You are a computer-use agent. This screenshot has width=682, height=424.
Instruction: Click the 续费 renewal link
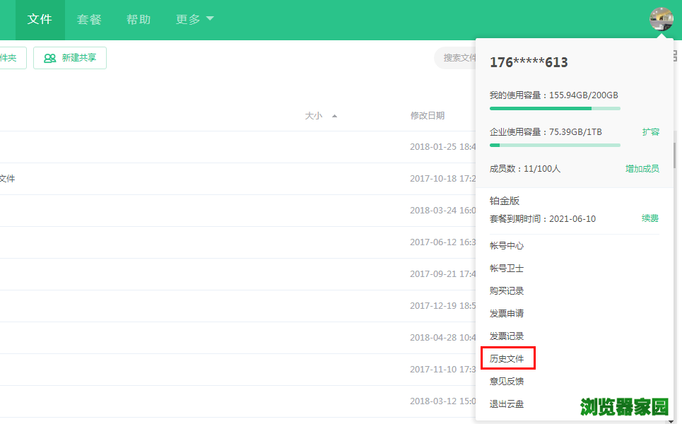[x=650, y=219]
